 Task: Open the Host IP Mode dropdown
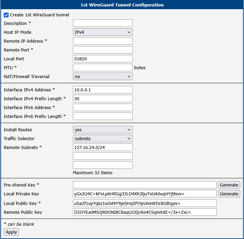point(103,32)
